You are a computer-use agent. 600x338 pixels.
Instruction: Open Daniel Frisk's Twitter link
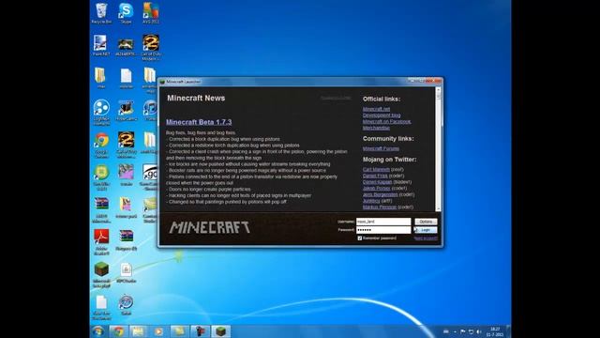pyautogui.click(x=375, y=176)
